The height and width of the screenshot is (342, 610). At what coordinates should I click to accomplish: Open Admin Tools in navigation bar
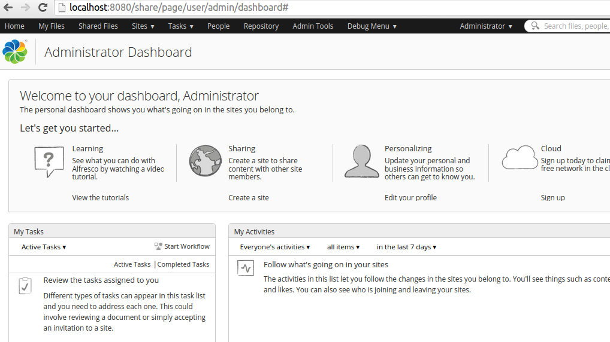313,26
